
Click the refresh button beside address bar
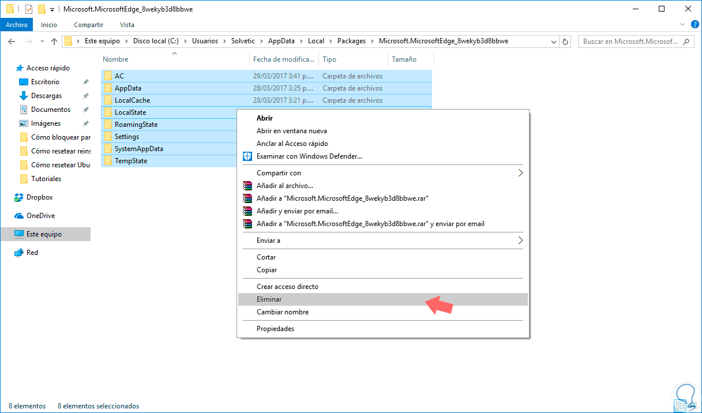(565, 42)
